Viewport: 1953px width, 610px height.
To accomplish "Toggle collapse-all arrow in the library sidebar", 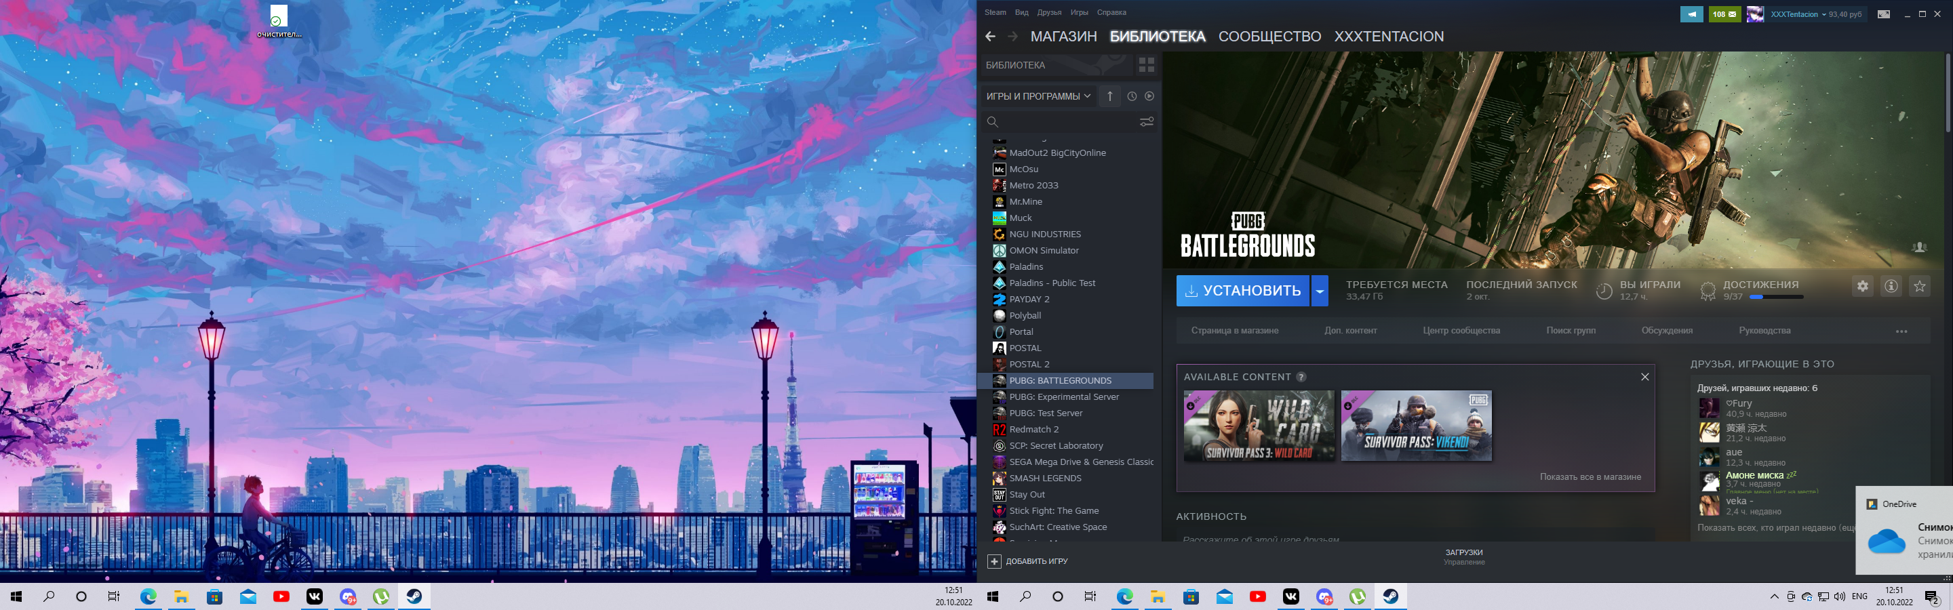I will [1110, 96].
